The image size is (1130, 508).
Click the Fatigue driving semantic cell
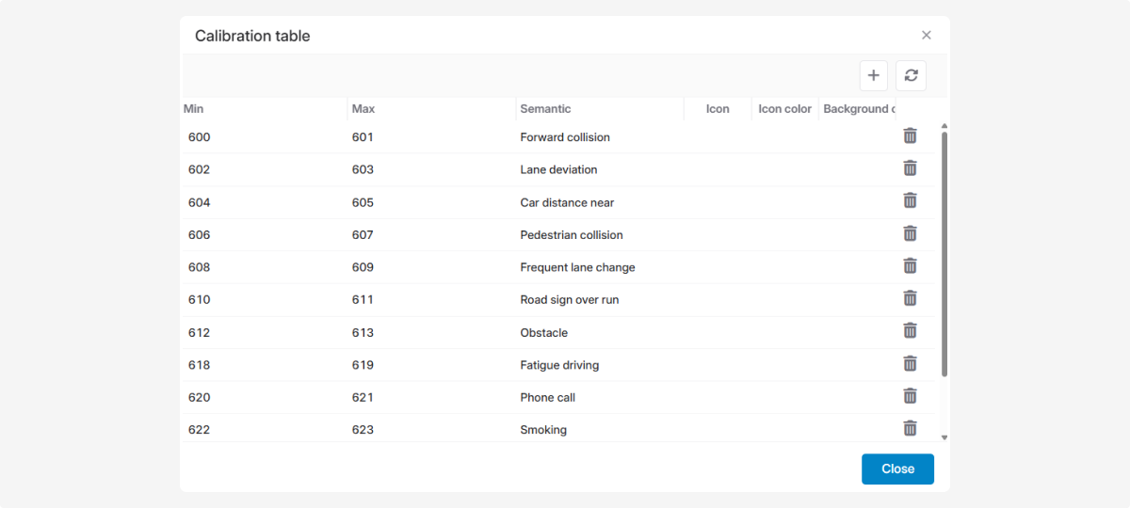pos(559,365)
